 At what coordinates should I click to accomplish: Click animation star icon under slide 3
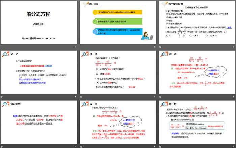click(x=160, y=47)
